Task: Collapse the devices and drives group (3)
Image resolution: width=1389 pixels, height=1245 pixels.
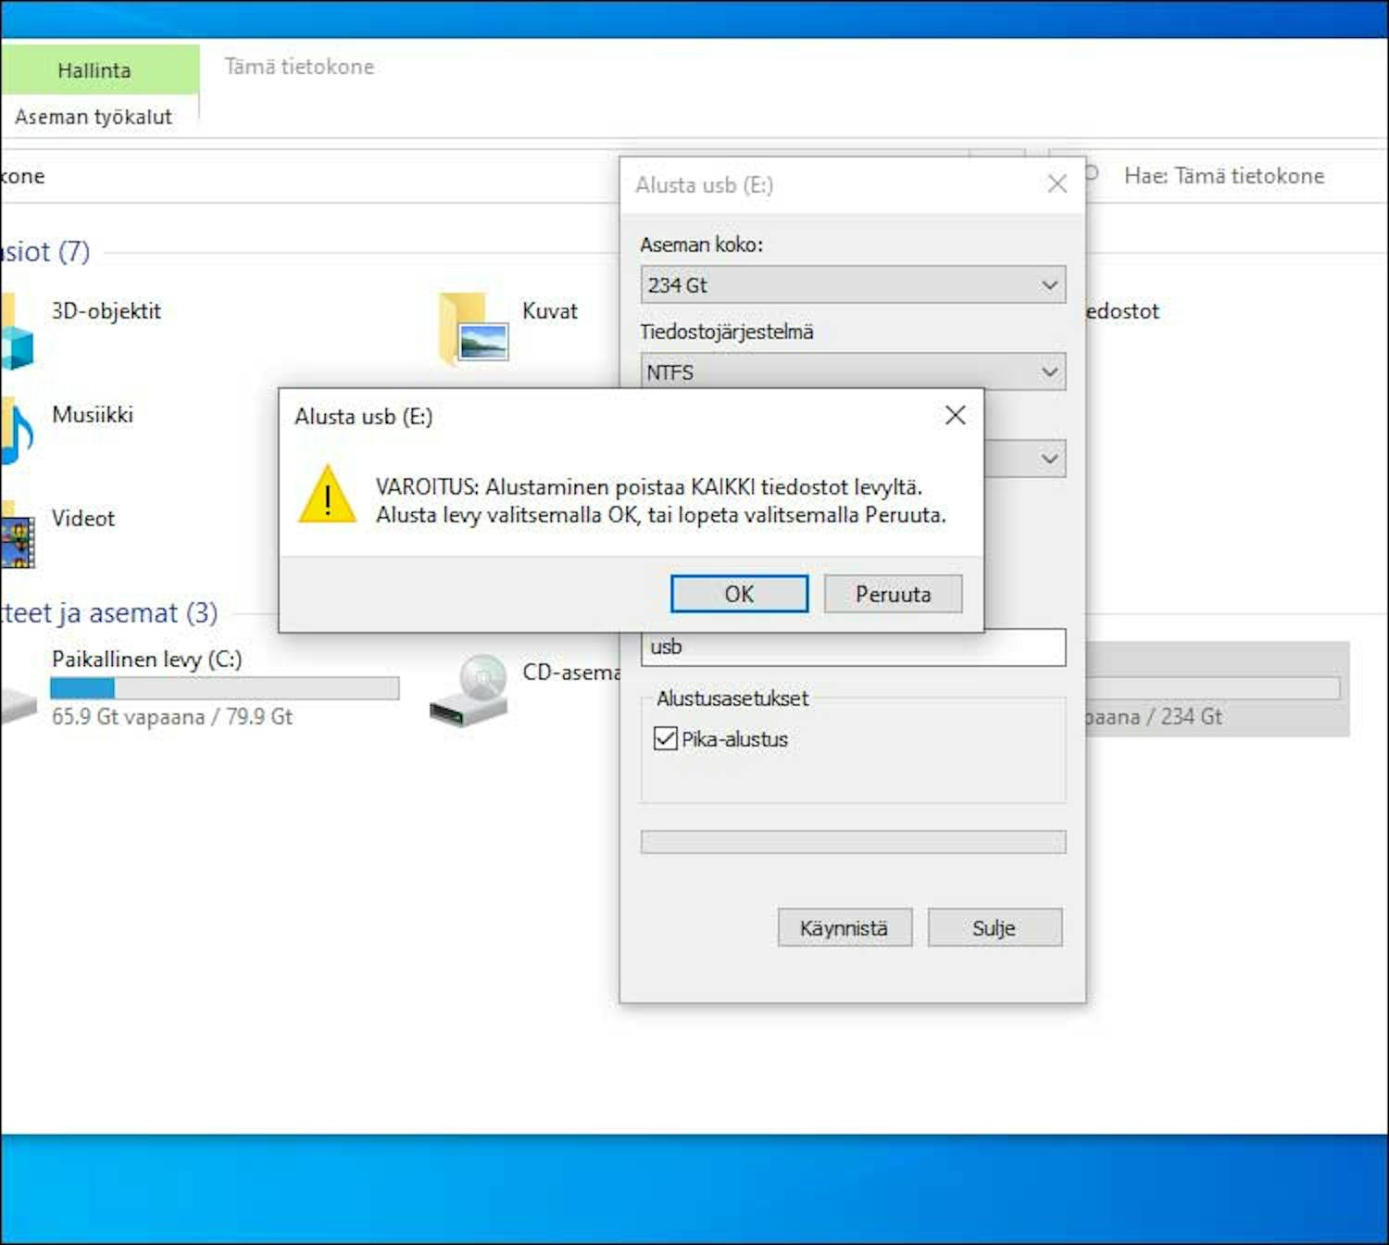Action: (x=109, y=613)
